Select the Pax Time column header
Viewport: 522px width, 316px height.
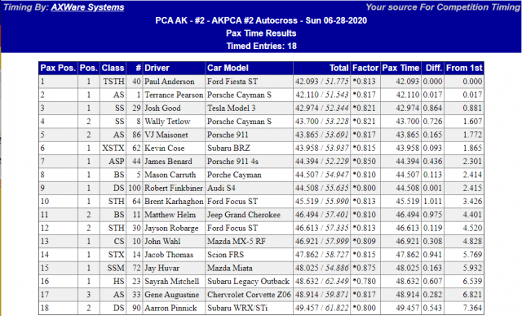[400, 68]
